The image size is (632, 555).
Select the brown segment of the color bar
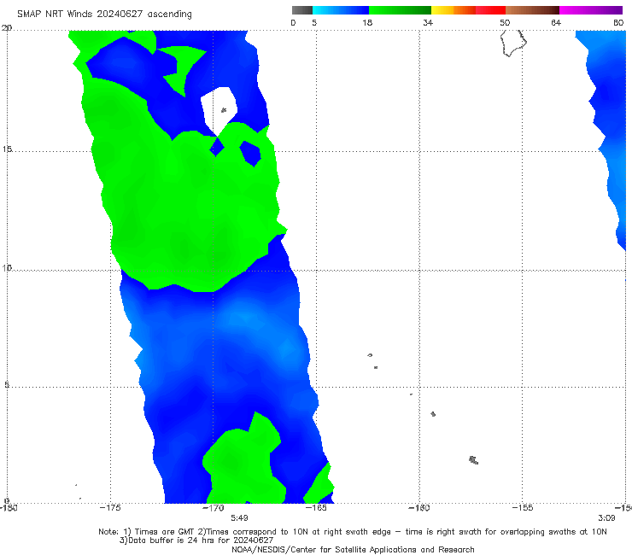pyautogui.click(x=532, y=10)
